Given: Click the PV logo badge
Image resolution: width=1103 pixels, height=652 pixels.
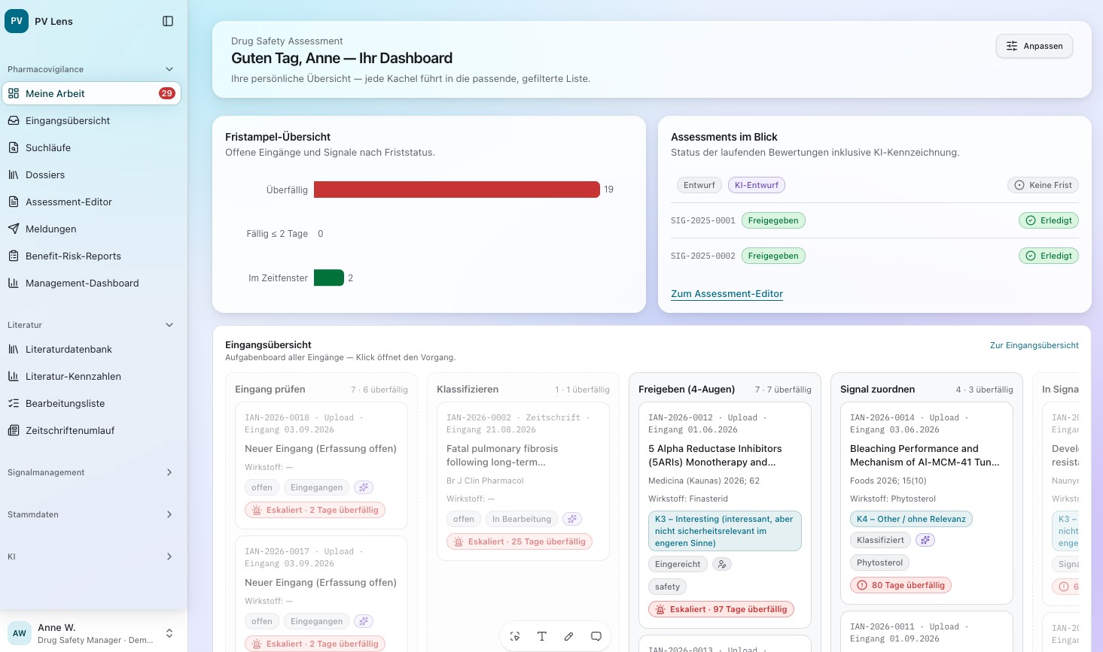Looking at the screenshot, I should (17, 21).
